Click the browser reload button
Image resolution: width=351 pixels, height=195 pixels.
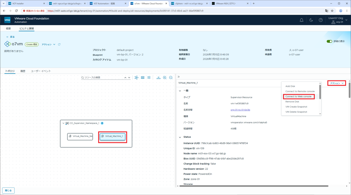coord(16,11)
